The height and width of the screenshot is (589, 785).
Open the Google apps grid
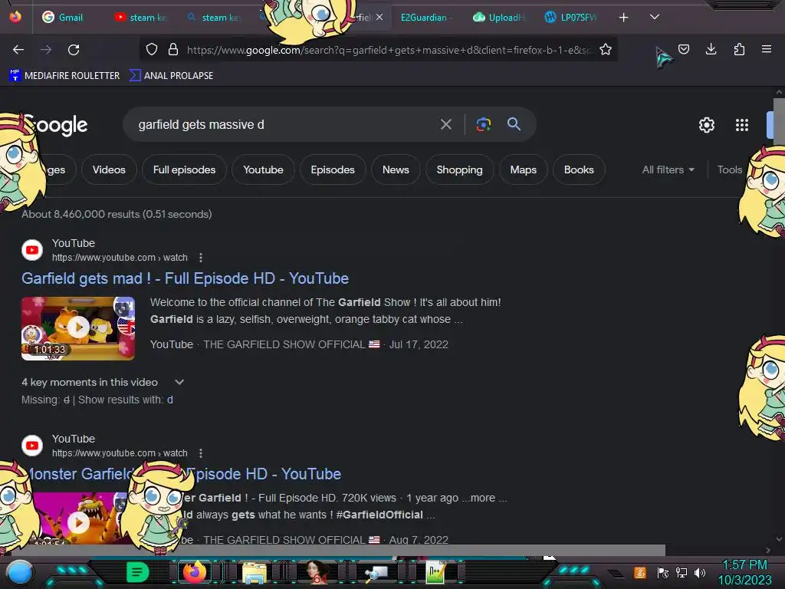741,125
